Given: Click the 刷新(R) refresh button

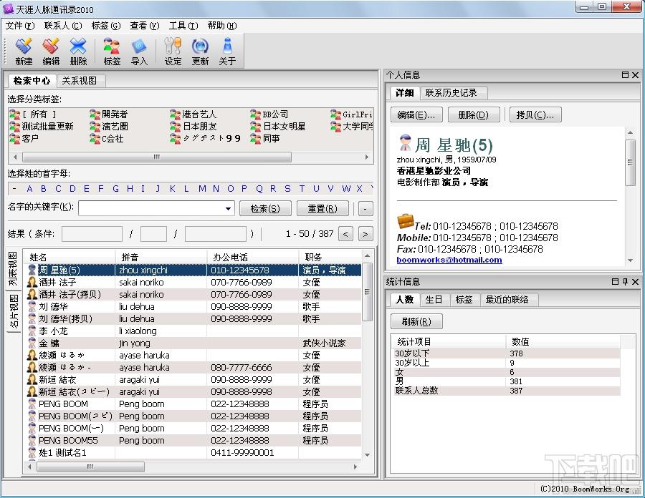Looking at the screenshot, I should click(x=416, y=321).
